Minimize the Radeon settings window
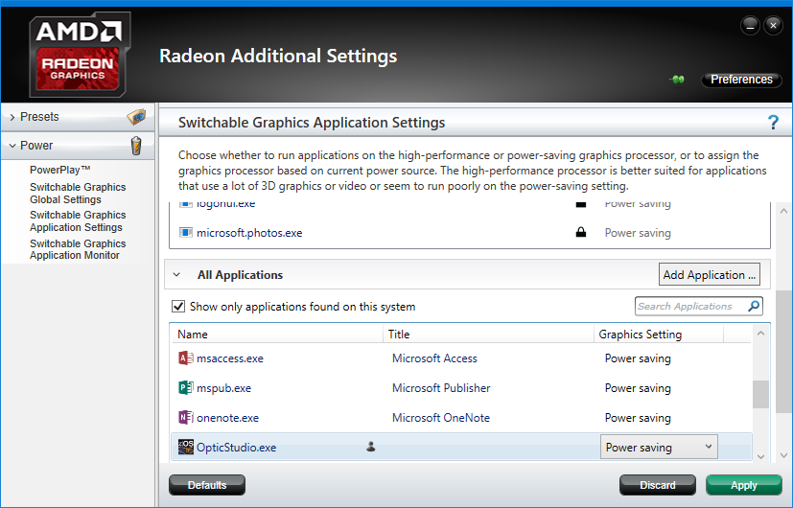Image resolution: width=793 pixels, height=508 pixels. (x=750, y=25)
